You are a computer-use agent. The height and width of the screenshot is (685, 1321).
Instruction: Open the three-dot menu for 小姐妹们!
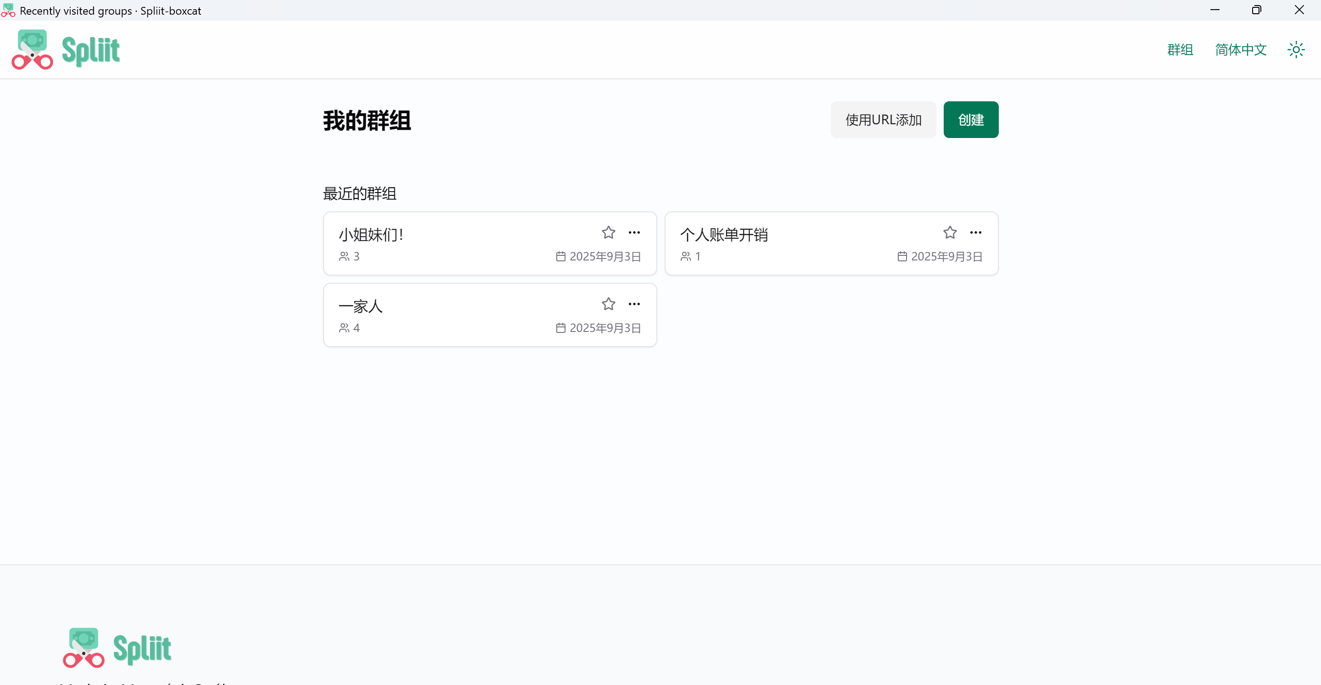634,232
